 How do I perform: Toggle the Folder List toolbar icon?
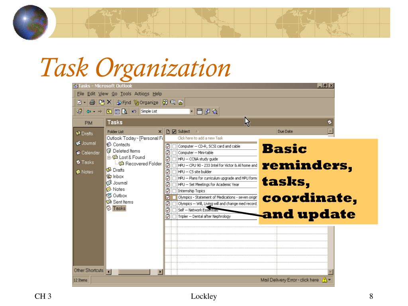point(117,112)
